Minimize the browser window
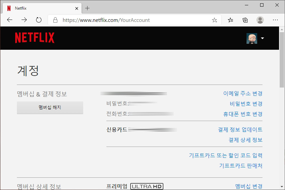285x190 pixels. [x=247, y=5]
